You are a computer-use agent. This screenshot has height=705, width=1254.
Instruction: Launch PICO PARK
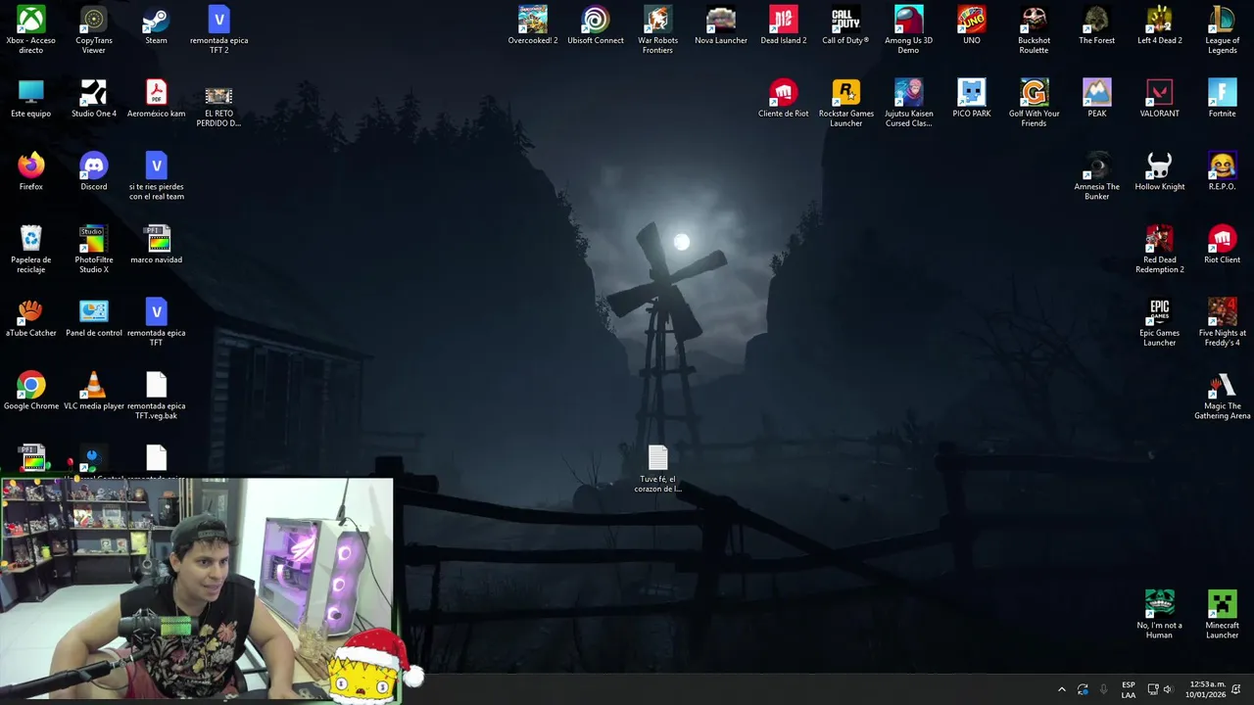(x=972, y=92)
